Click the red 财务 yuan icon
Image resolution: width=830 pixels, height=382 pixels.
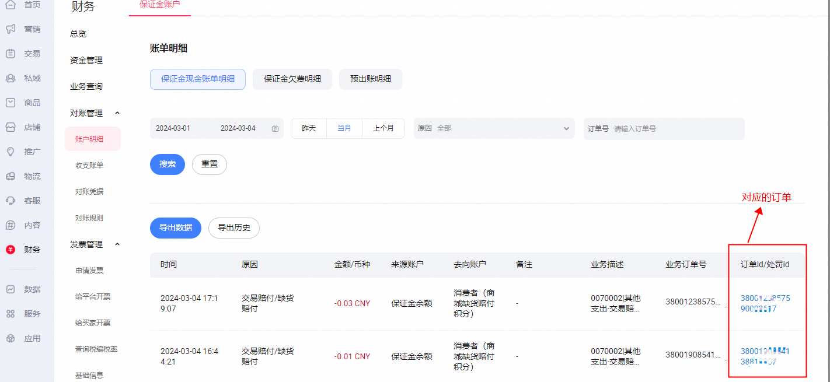click(11, 250)
